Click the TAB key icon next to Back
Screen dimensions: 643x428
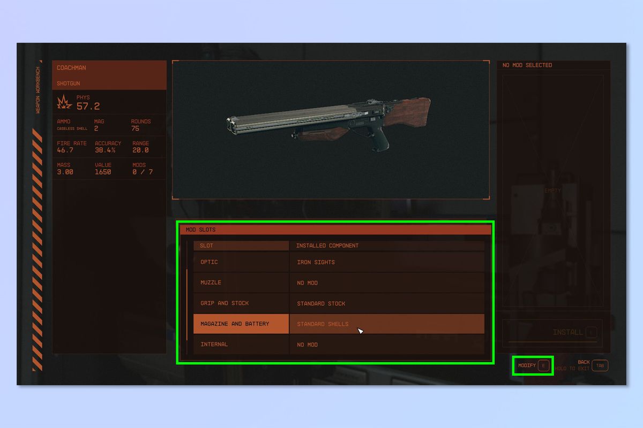pyautogui.click(x=600, y=365)
